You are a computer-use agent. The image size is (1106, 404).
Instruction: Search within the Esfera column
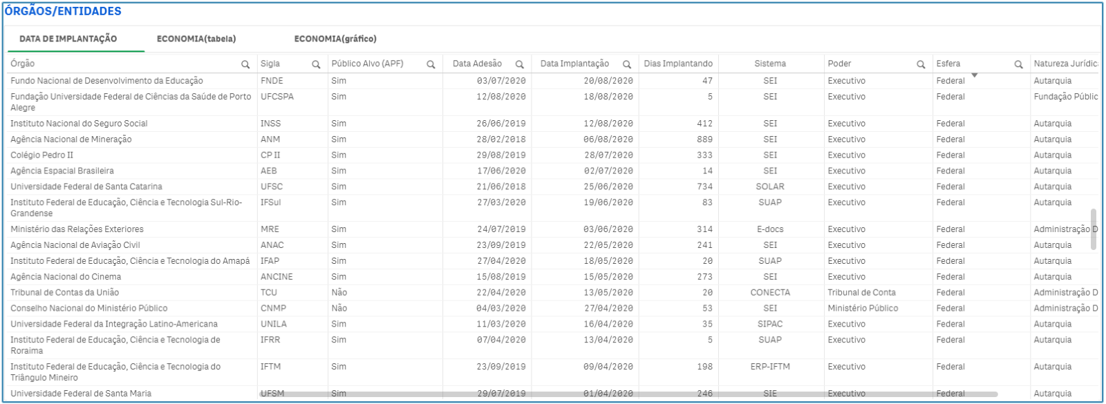click(1018, 64)
